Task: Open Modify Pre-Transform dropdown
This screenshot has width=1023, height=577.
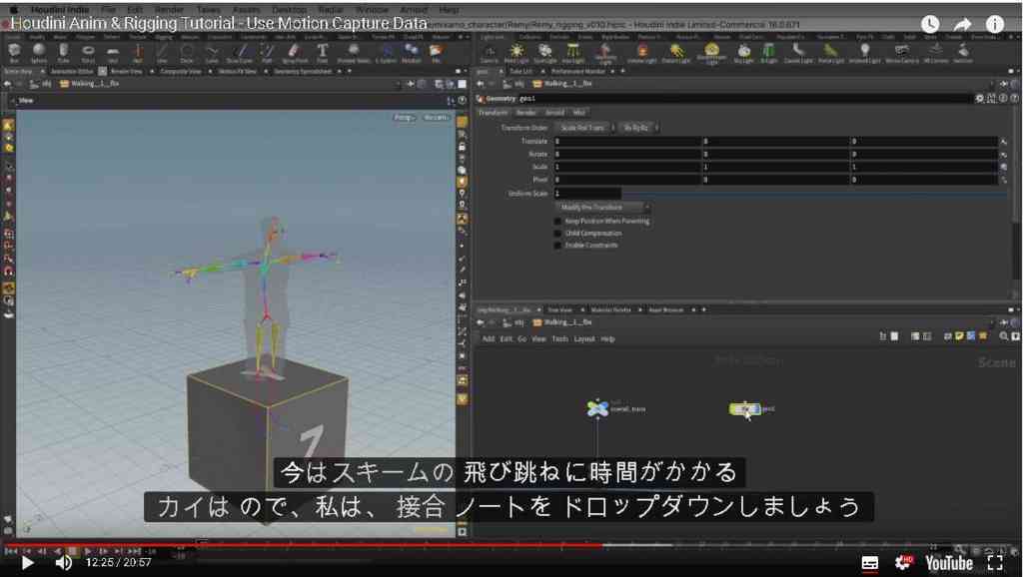Action: click(602, 208)
